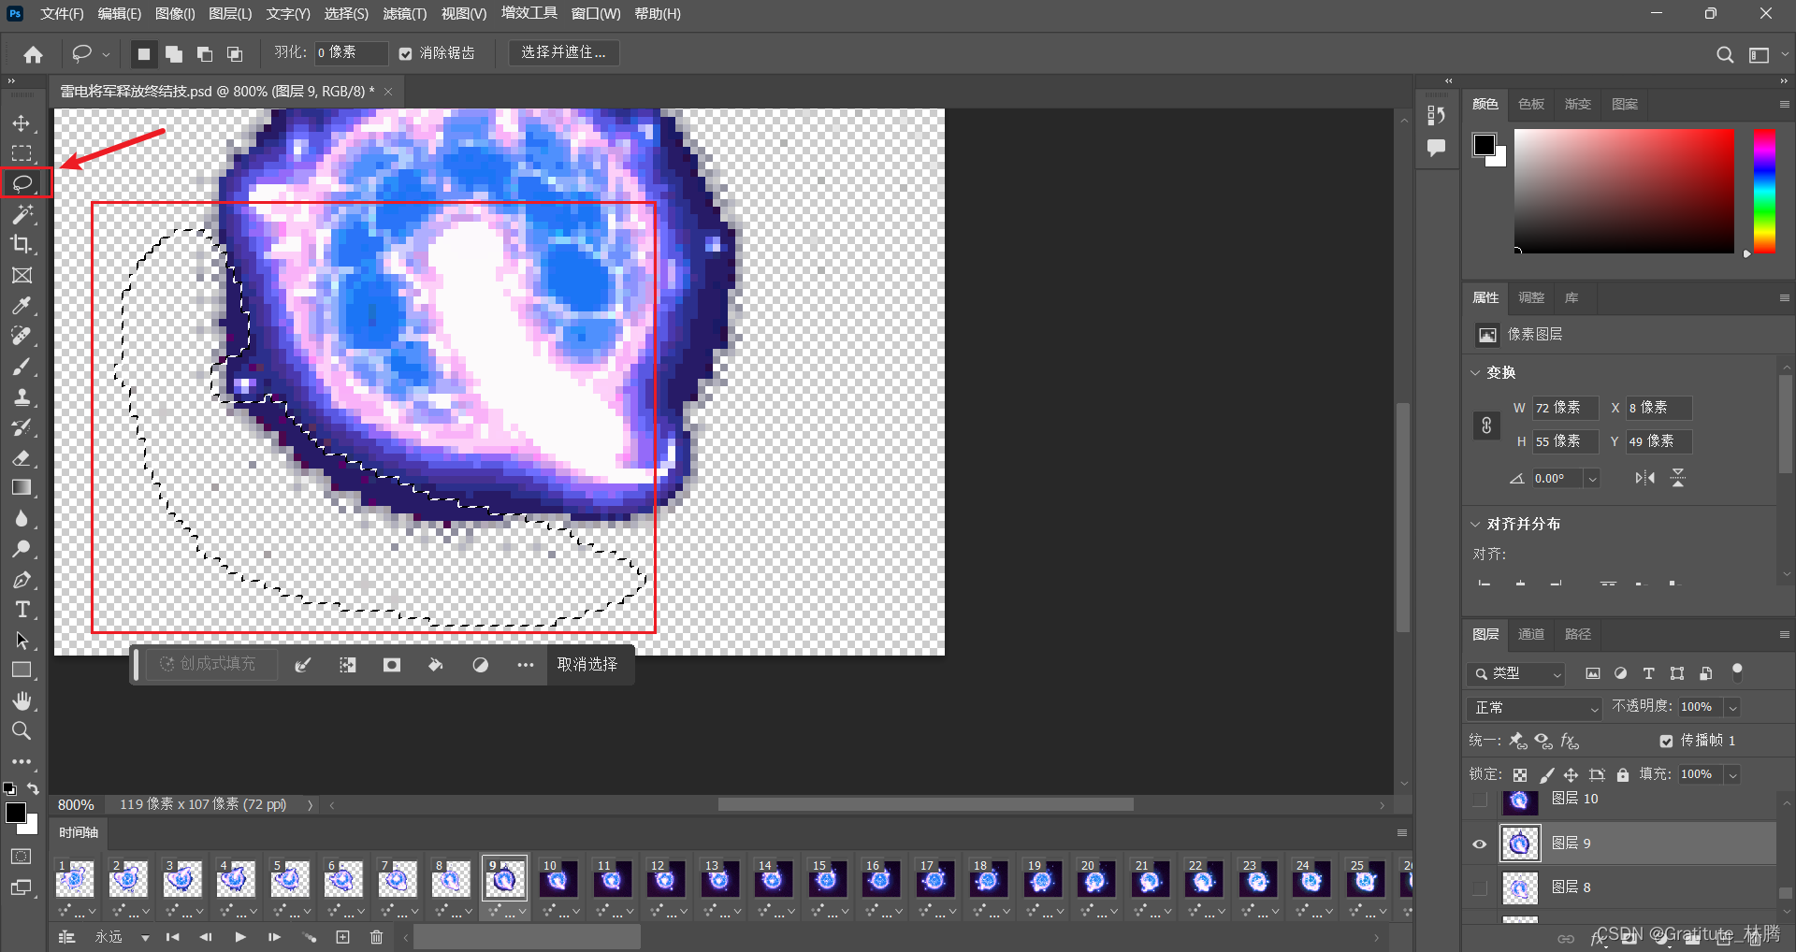Select the Dodge tool

click(22, 549)
